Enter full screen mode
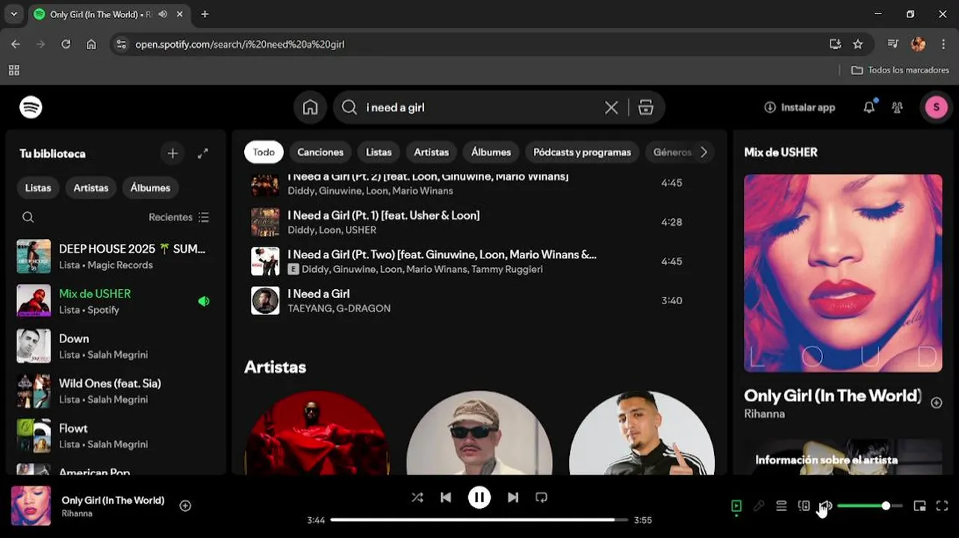This screenshot has height=538, width=959. [x=942, y=506]
